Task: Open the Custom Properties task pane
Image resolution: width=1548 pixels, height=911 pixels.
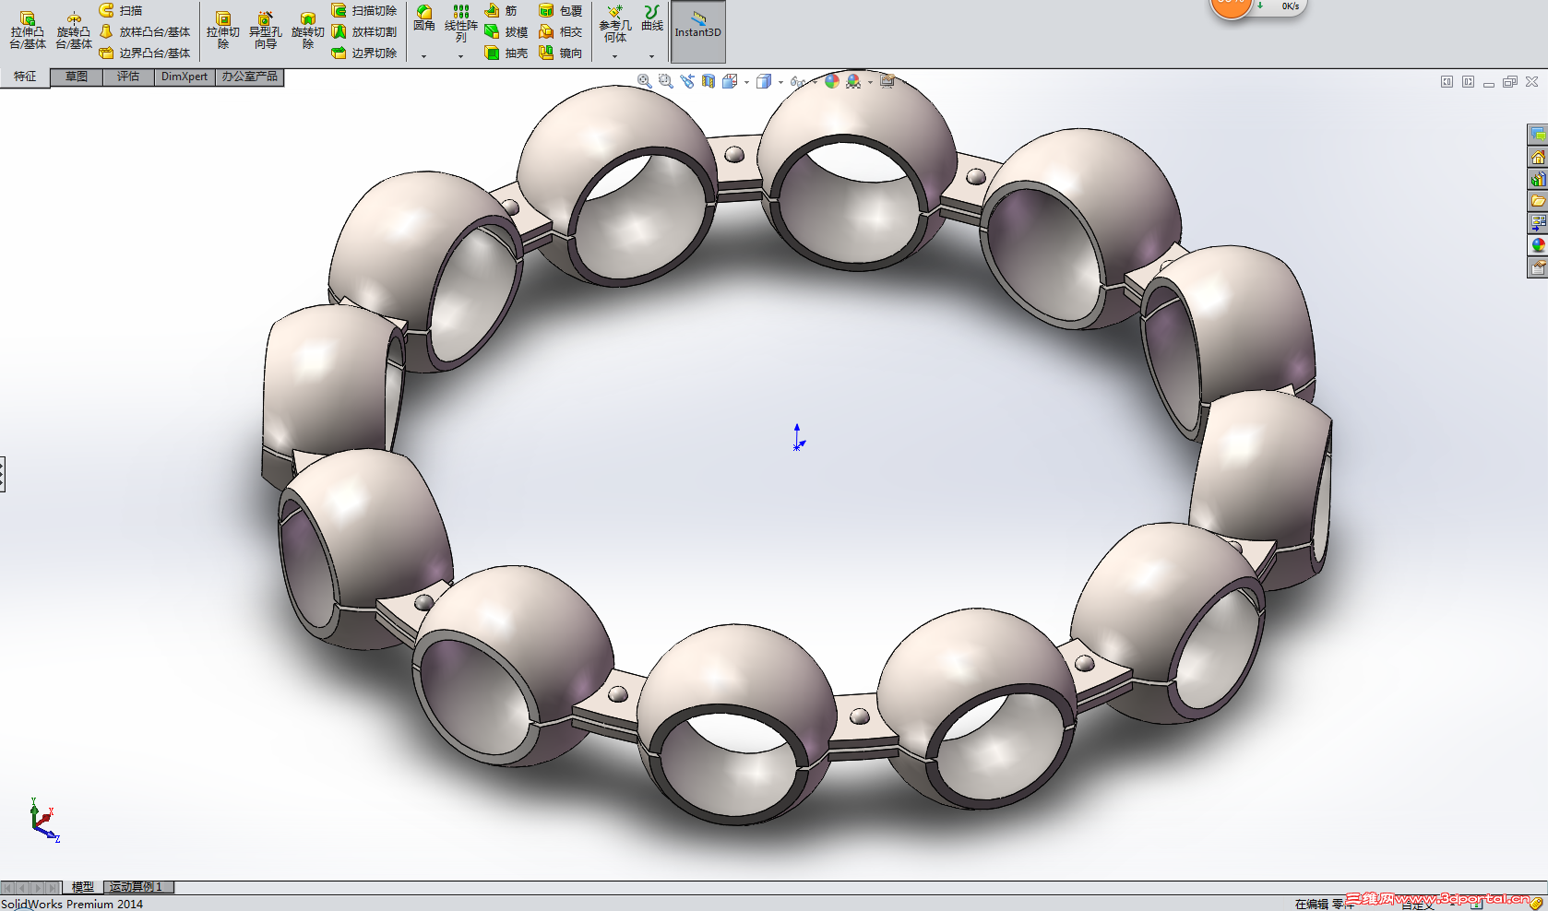Action: pos(1538,267)
